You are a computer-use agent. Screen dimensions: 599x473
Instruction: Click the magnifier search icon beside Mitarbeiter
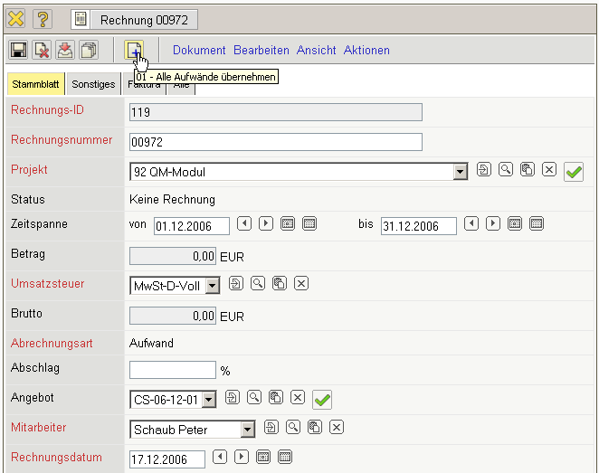pos(292,428)
